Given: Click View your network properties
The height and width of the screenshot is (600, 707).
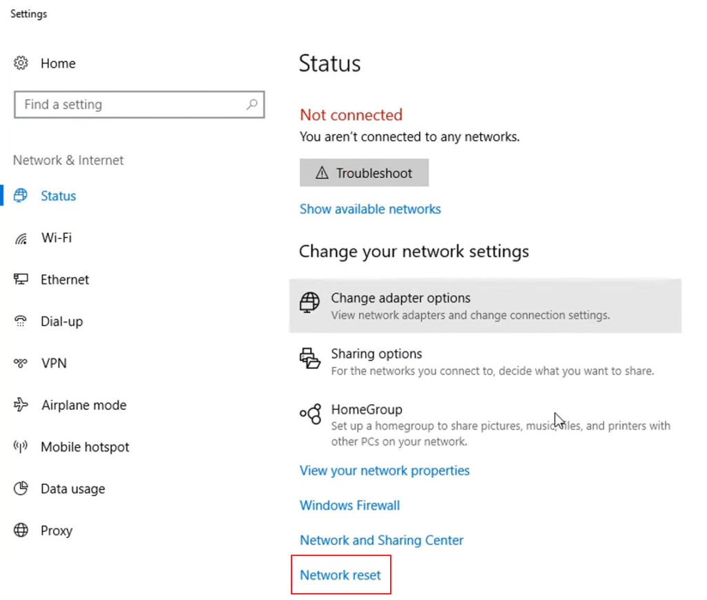Looking at the screenshot, I should click(384, 470).
